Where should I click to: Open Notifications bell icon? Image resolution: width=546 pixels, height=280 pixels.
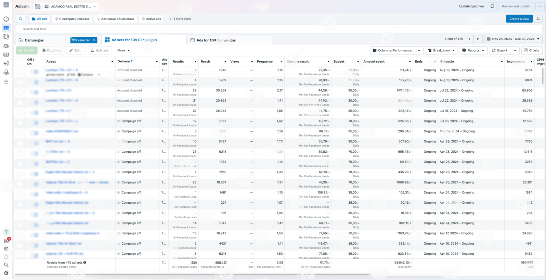(6, 257)
